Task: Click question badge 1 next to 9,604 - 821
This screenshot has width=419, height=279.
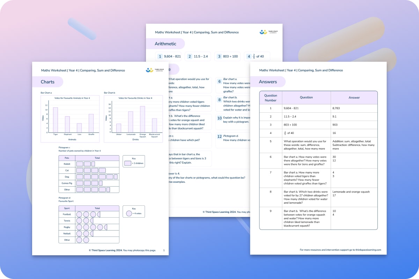Action: 160,56
